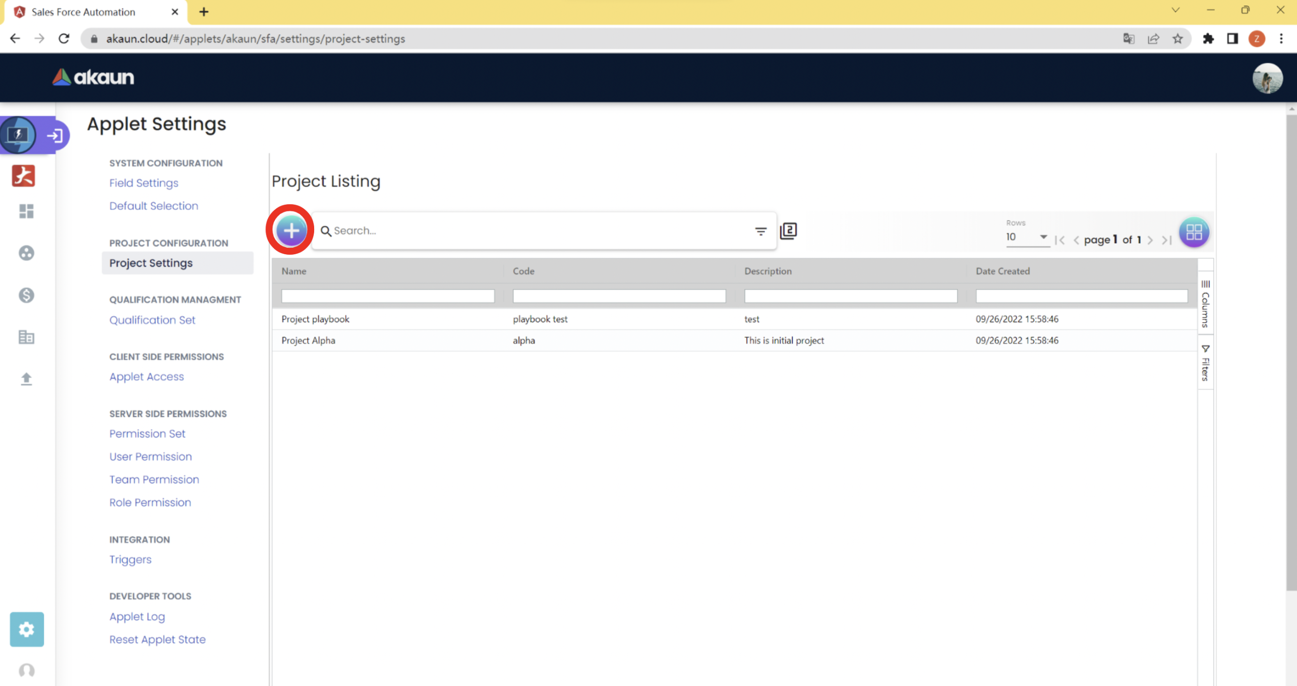Click the exit applet arrow icon
The height and width of the screenshot is (686, 1297).
pyautogui.click(x=54, y=135)
